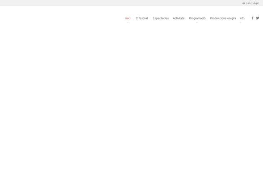Image resolution: width=263 pixels, height=175 pixels.
Task: Click the Login link
Action: click(x=256, y=3)
